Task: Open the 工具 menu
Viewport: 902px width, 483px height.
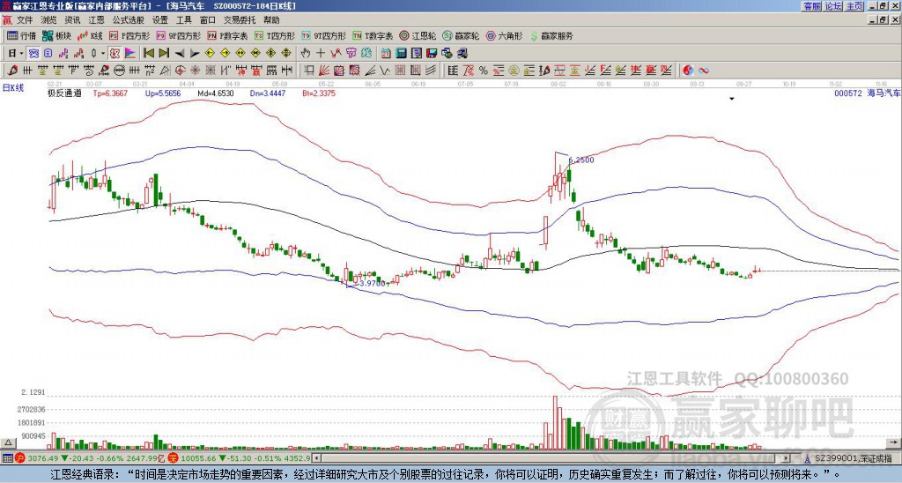Action: point(184,20)
